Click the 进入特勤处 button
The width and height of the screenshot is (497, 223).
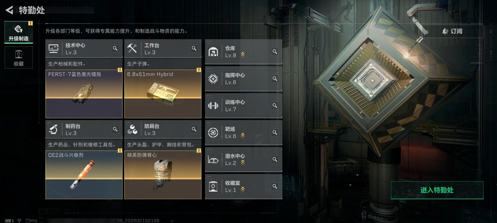pos(437,190)
